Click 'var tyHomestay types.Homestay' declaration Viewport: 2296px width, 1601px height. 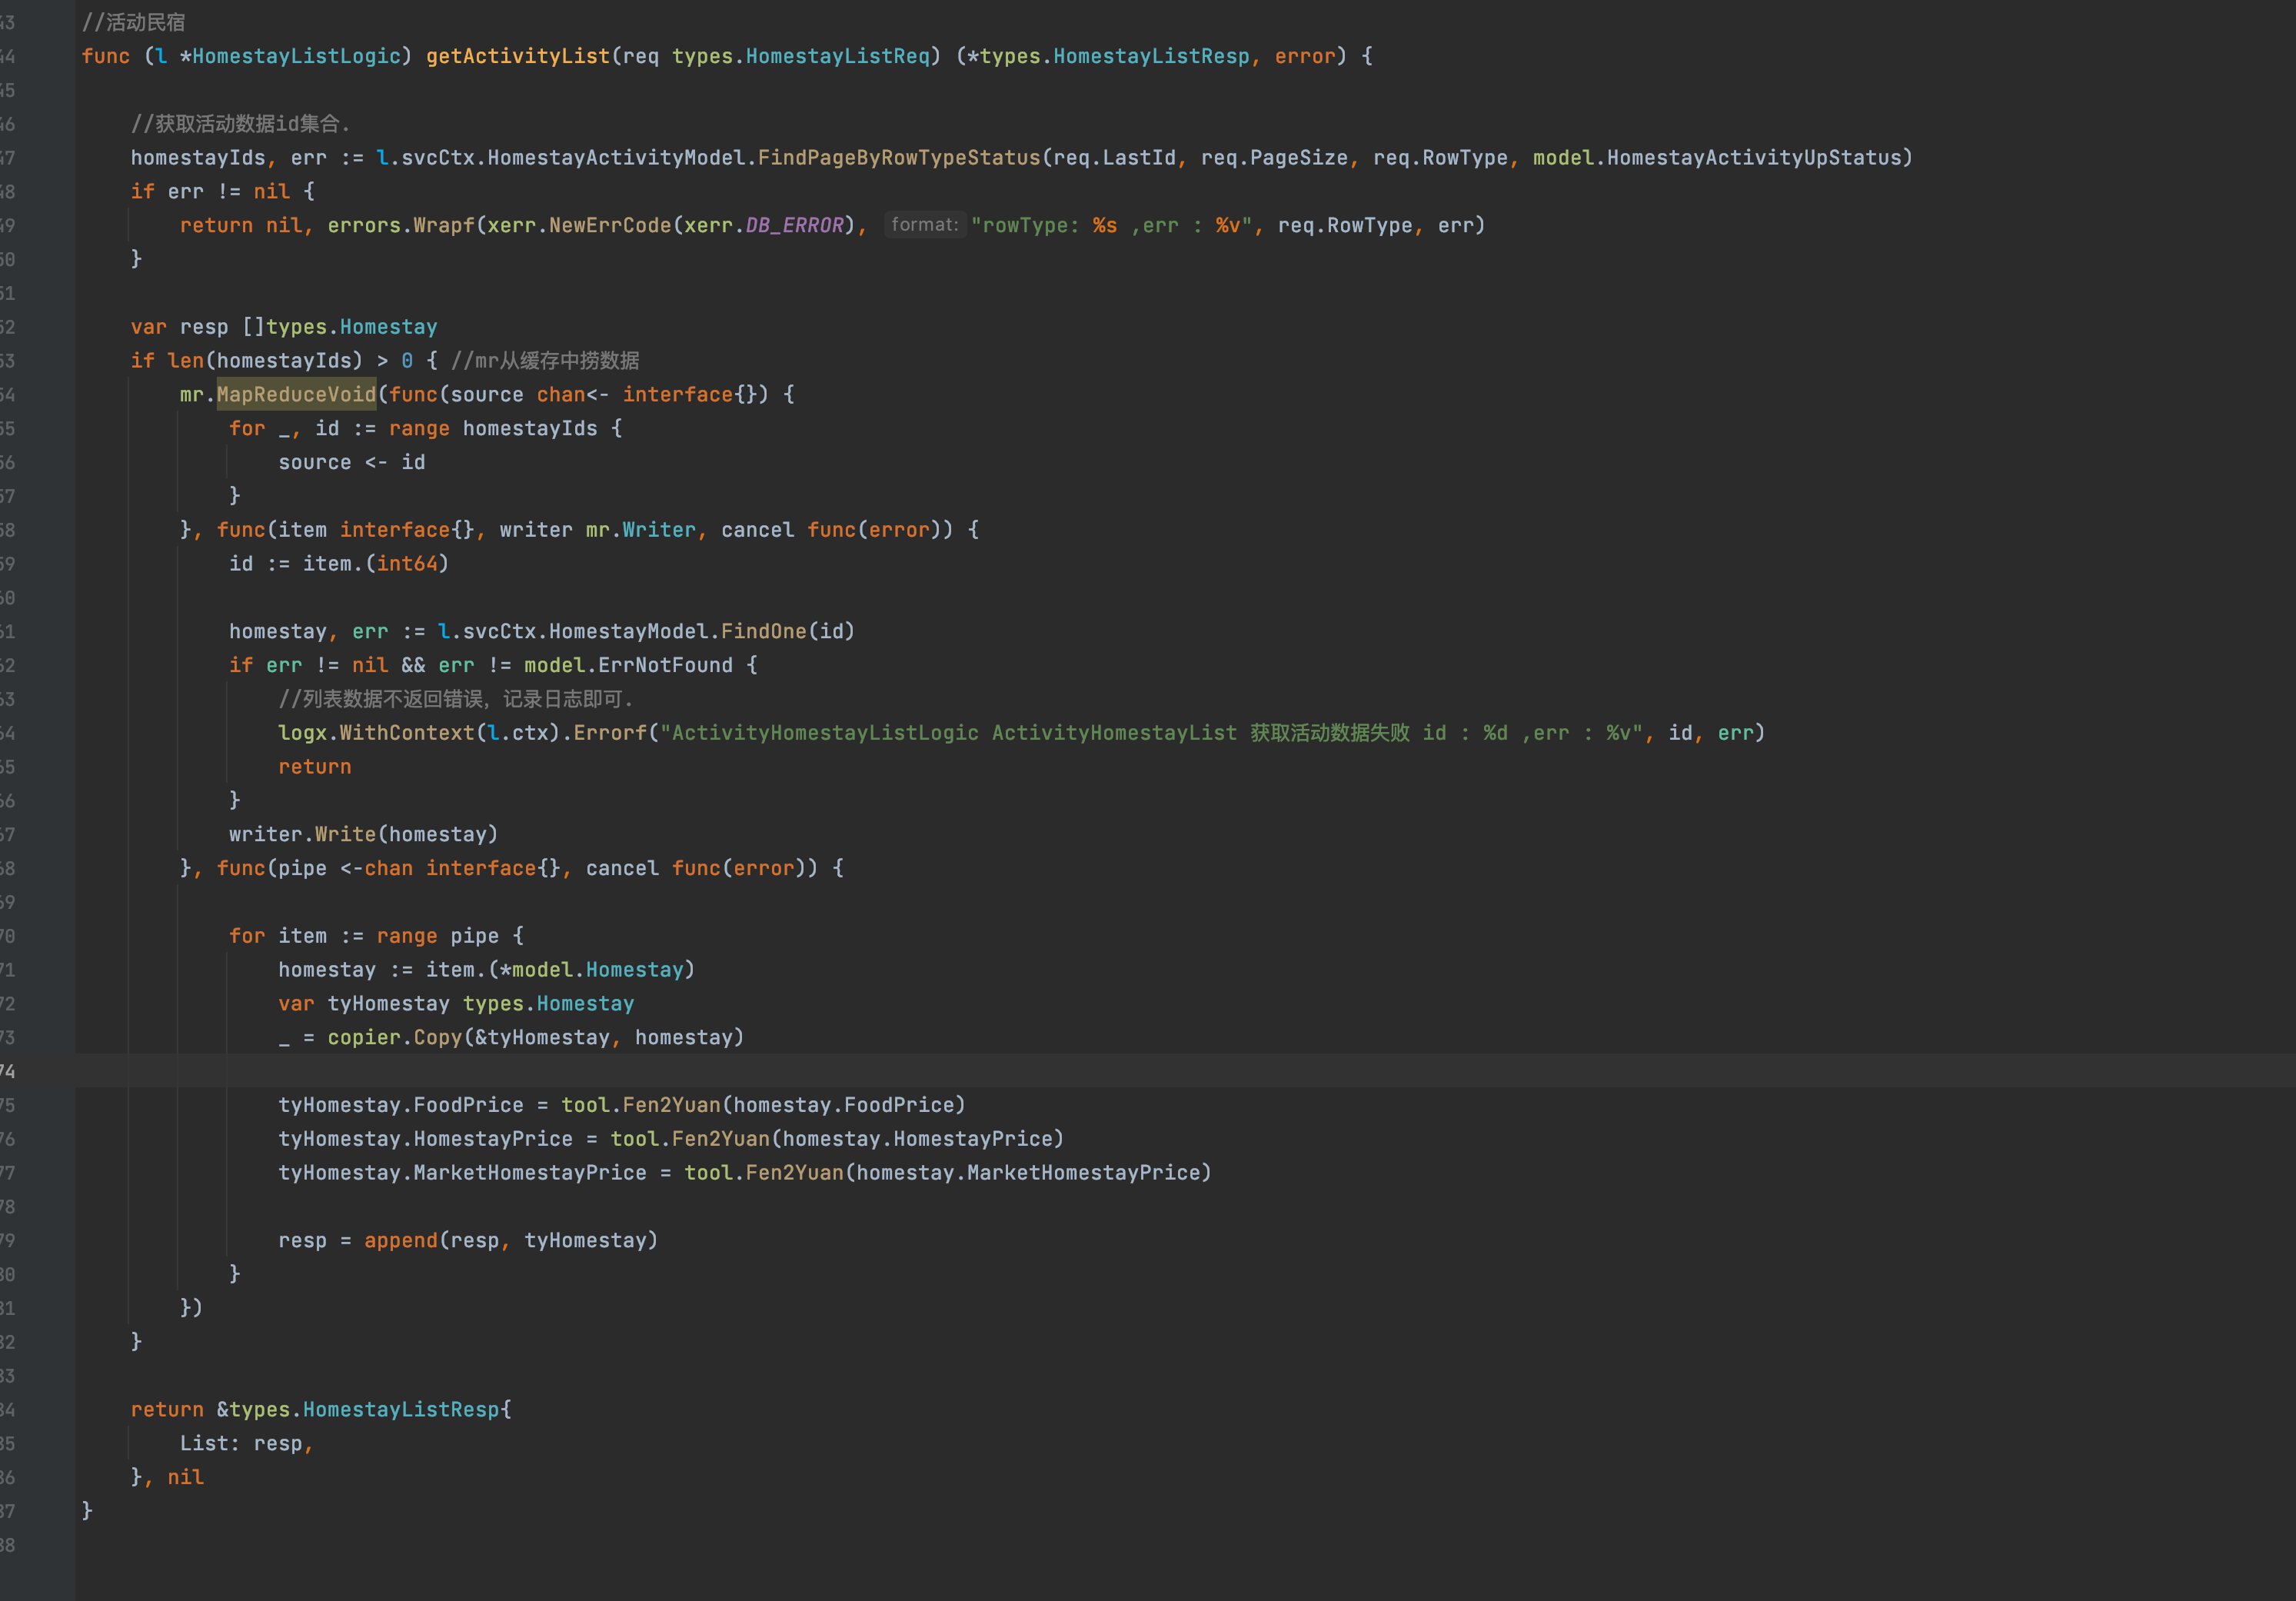coord(456,1004)
